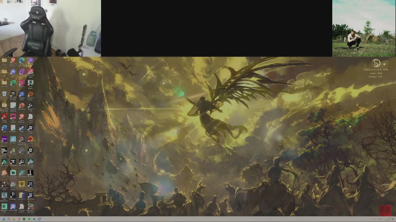The width and height of the screenshot is (396, 222).
Task: Launch PowerPoint from the desktop
Action: point(22,107)
